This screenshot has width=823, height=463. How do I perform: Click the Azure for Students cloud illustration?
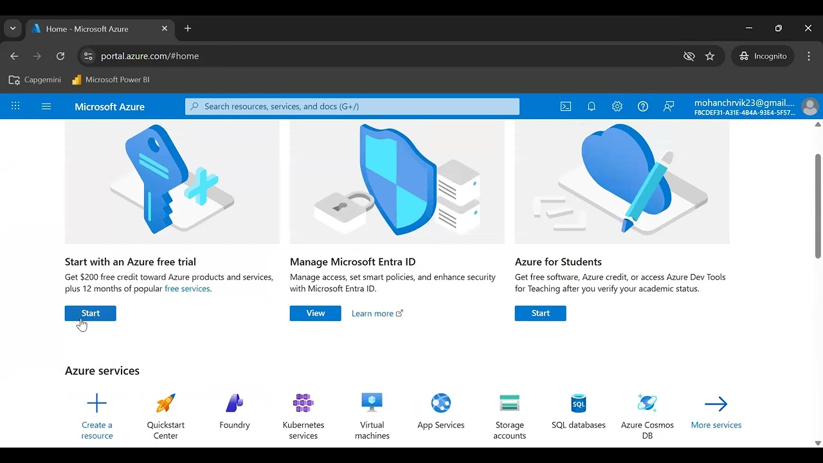click(622, 183)
